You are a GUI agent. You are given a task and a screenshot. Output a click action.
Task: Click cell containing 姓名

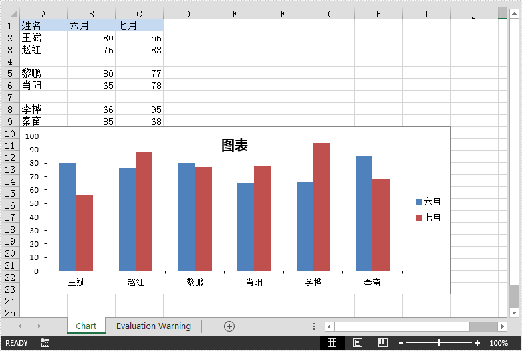click(44, 25)
